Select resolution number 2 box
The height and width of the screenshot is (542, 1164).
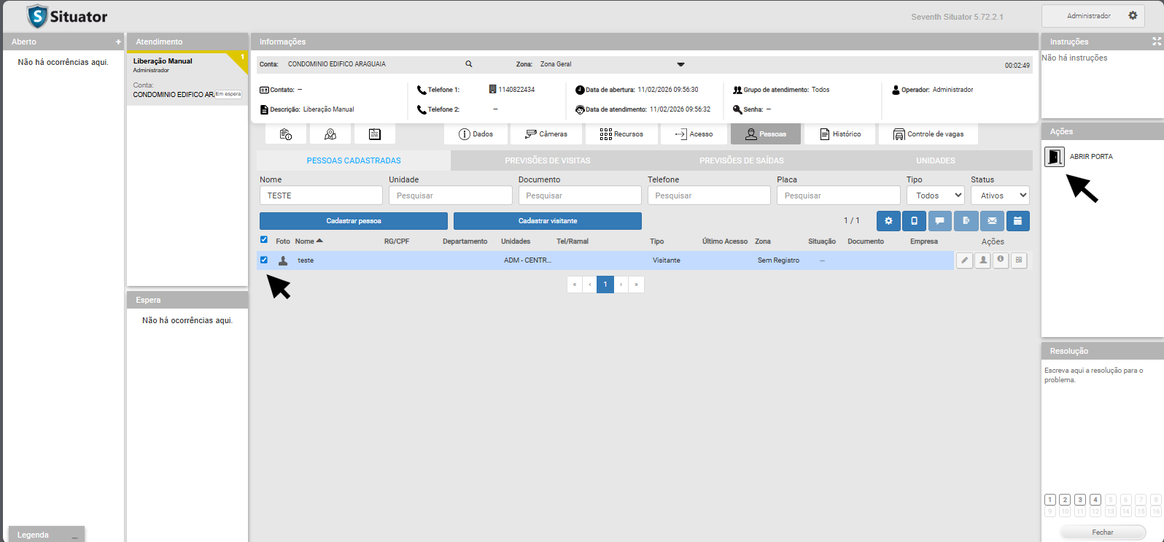coord(1065,500)
